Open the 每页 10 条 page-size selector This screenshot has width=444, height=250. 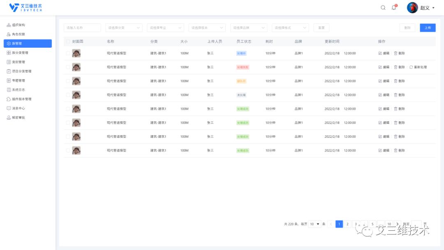315,224
